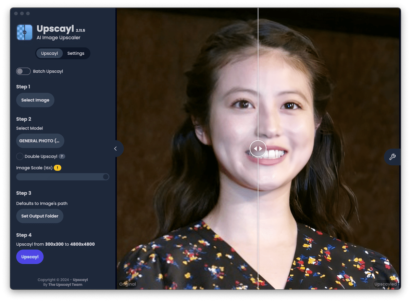This screenshot has height=302, width=411.
Task: Enable the Double Upscayl checkbox
Action: (x=20, y=156)
